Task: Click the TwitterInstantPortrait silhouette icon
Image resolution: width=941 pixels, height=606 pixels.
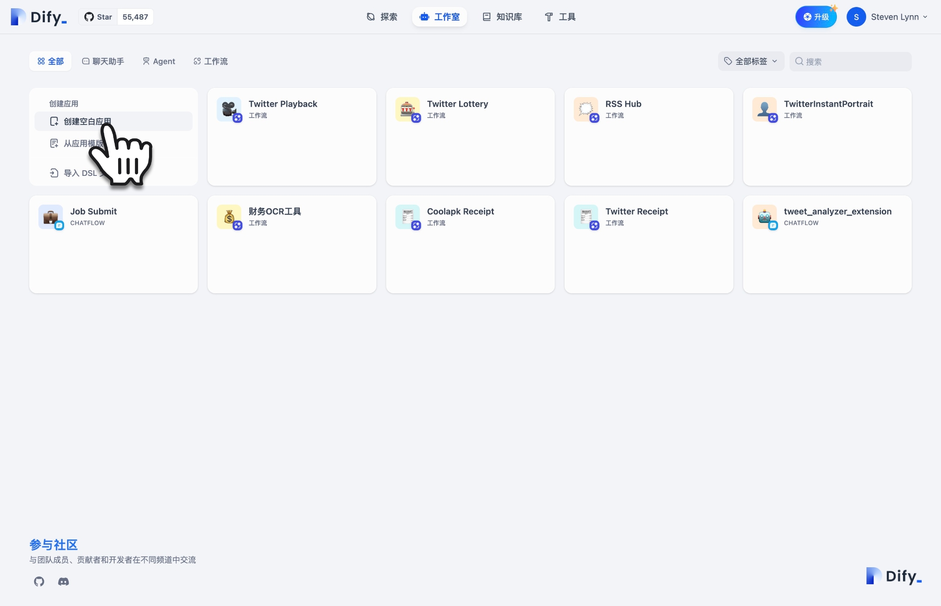Action: tap(764, 109)
